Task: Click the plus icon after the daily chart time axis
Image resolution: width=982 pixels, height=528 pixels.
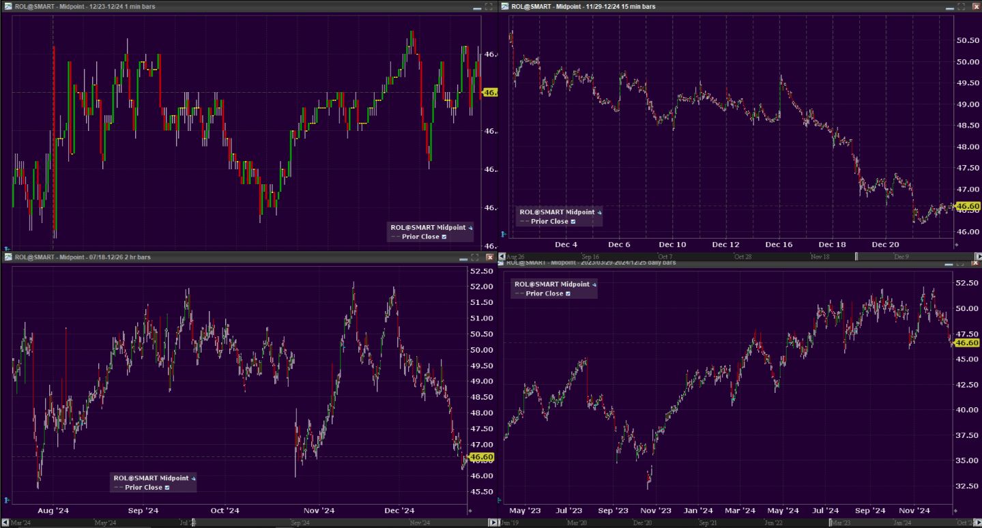Action: [955, 510]
